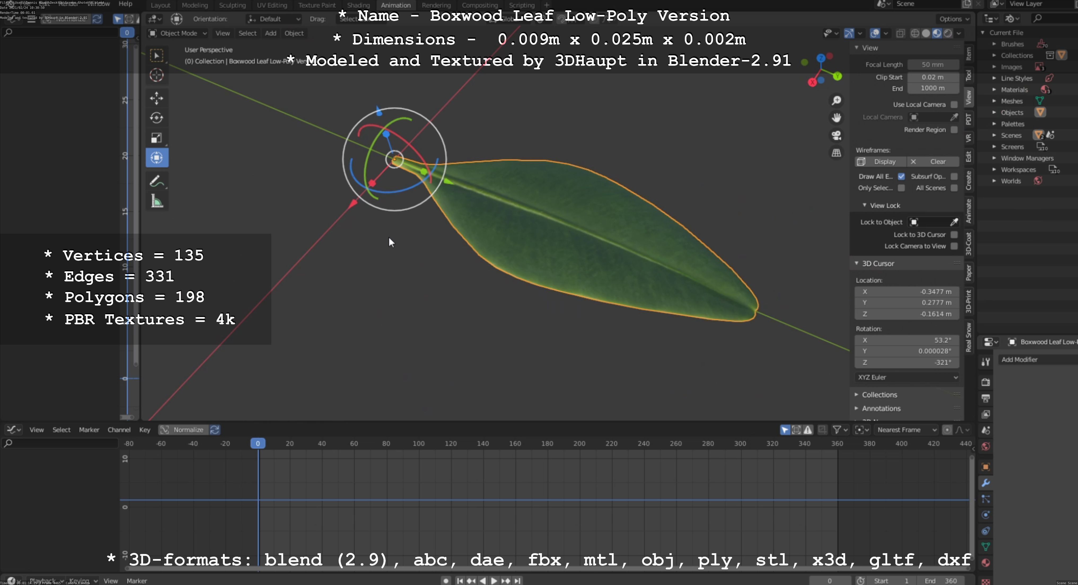Jump to end frame button
This screenshot has height=585, width=1078.
(518, 580)
